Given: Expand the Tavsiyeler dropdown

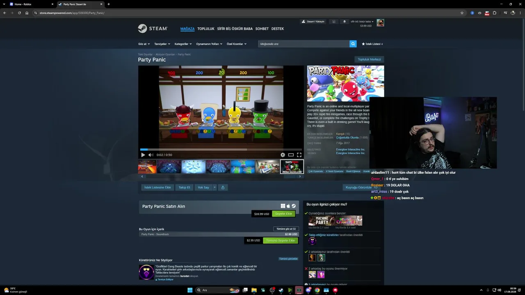Looking at the screenshot, I should click(162, 44).
